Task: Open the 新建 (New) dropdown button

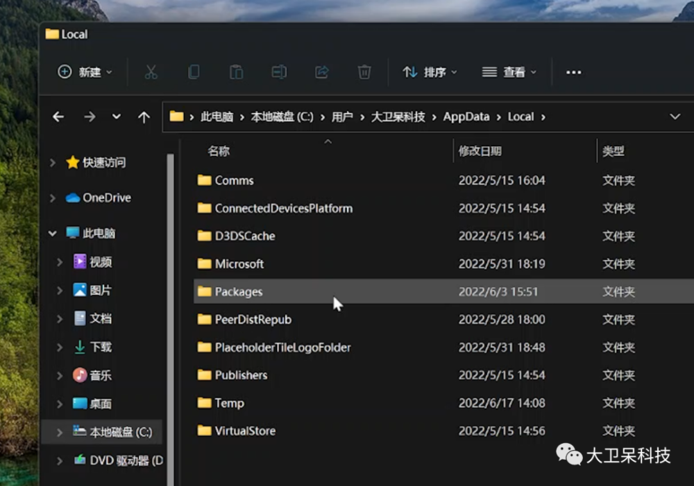Action: click(85, 72)
